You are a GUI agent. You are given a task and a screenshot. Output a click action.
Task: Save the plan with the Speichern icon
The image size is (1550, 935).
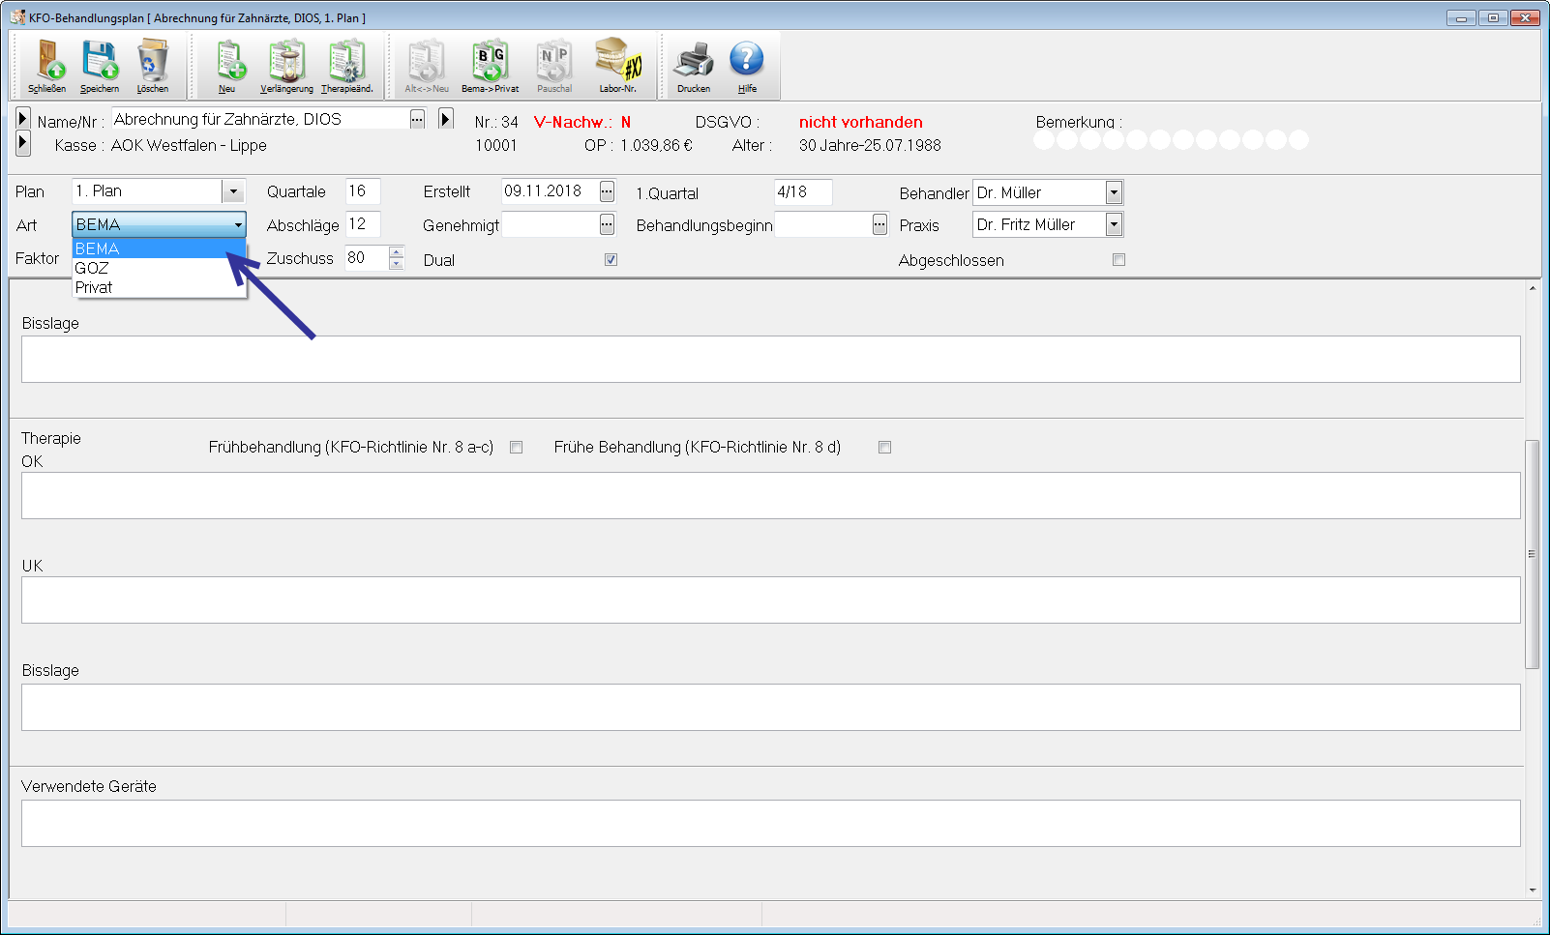click(100, 62)
